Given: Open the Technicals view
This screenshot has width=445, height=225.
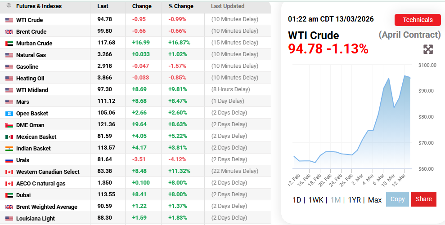Looking at the screenshot, I should 418,20.
